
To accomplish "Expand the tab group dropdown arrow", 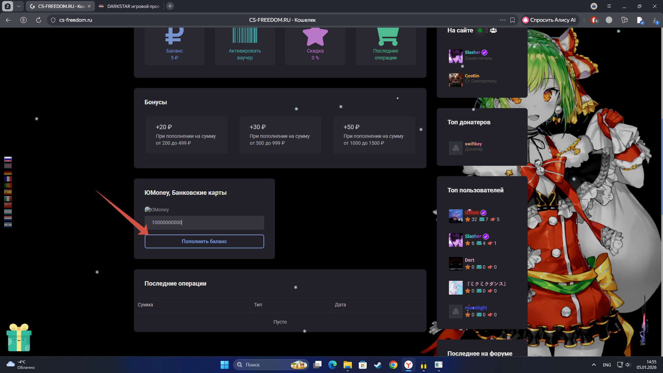I will (19, 6).
